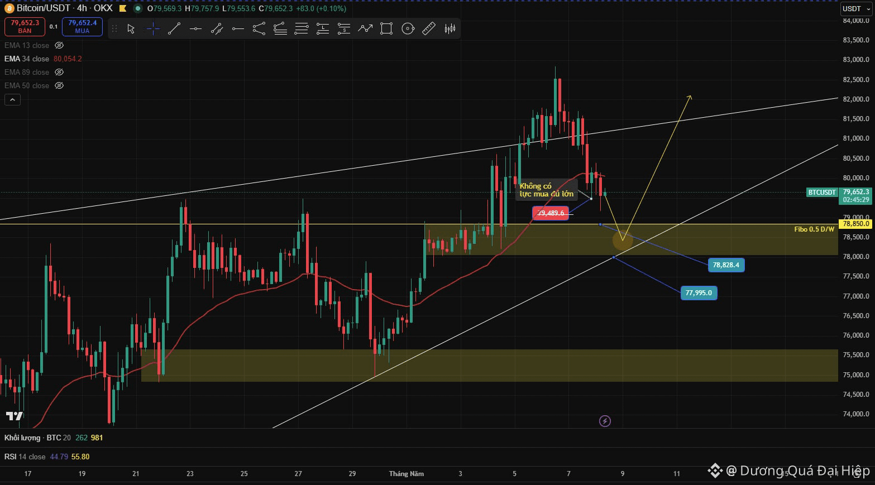Show the hidden EMA 13 indicator
The height and width of the screenshot is (485, 875).
59,45
